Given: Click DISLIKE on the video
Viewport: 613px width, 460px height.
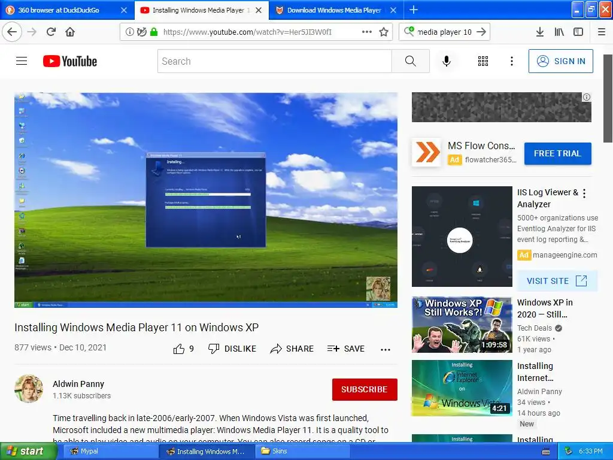Looking at the screenshot, I should click(x=232, y=349).
